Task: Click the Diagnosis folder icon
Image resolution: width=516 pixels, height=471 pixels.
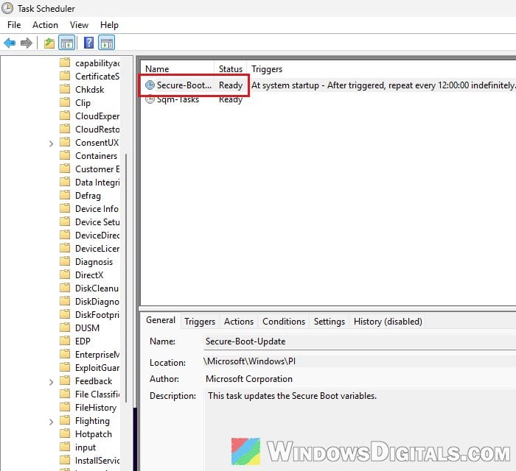Action: pyautogui.click(x=65, y=262)
